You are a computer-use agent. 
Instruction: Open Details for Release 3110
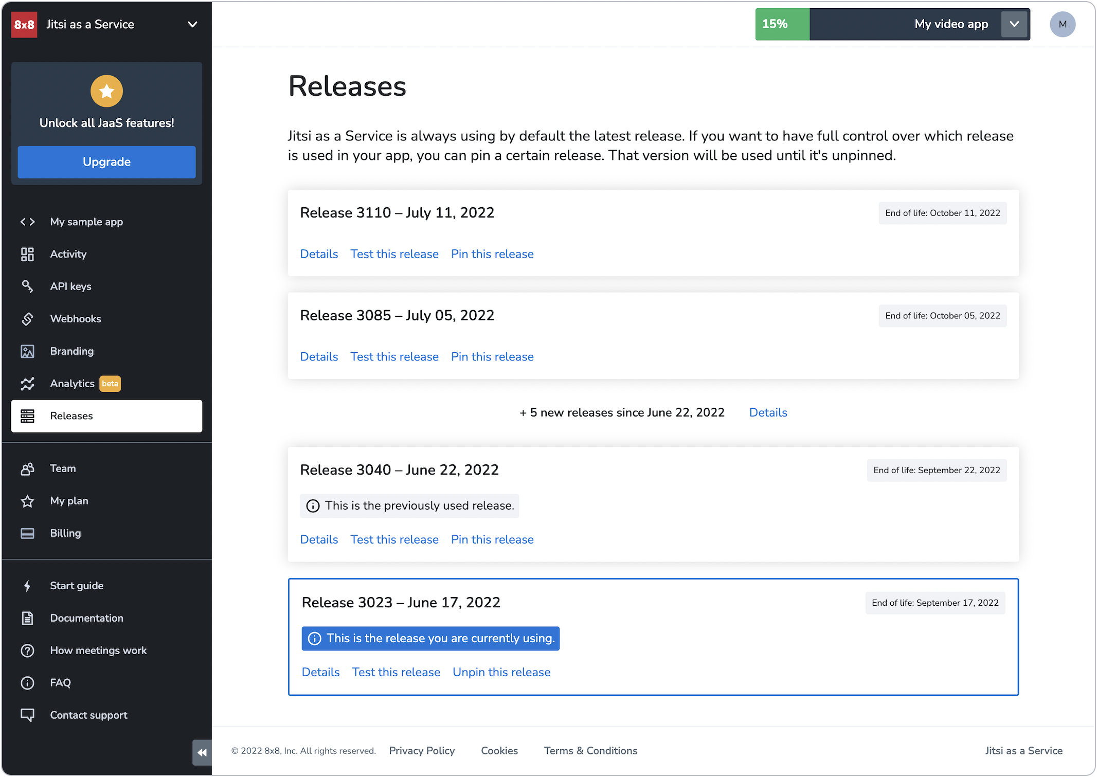point(319,254)
